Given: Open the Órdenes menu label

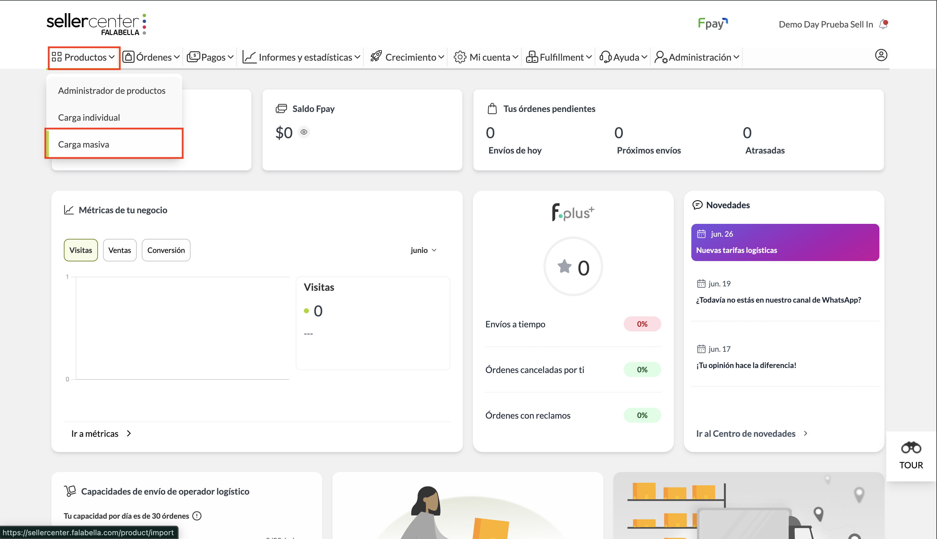Looking at the screenshot, I should pos(154,57).
